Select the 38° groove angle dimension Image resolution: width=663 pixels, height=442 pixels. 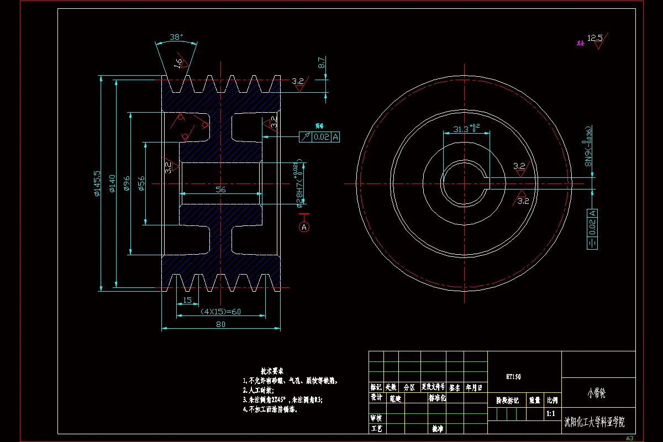tap(176, 38)
